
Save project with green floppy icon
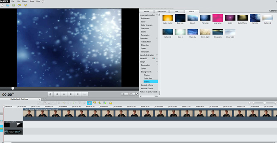13,5
